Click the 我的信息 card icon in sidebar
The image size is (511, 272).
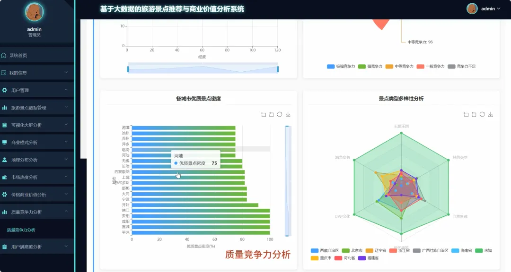(x=4, y=73)
